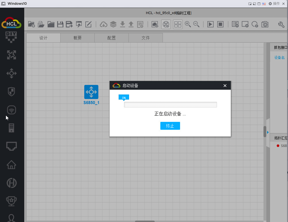
Task: Click the add rectangle shape icon
Action: point(245,24)
